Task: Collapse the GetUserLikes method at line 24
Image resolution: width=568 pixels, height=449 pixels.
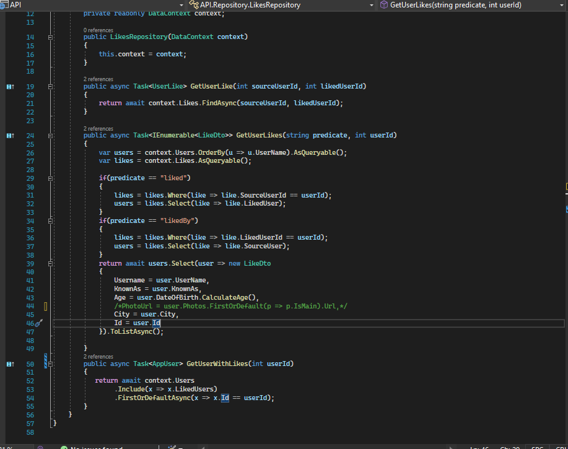Action: click(50, 135)
